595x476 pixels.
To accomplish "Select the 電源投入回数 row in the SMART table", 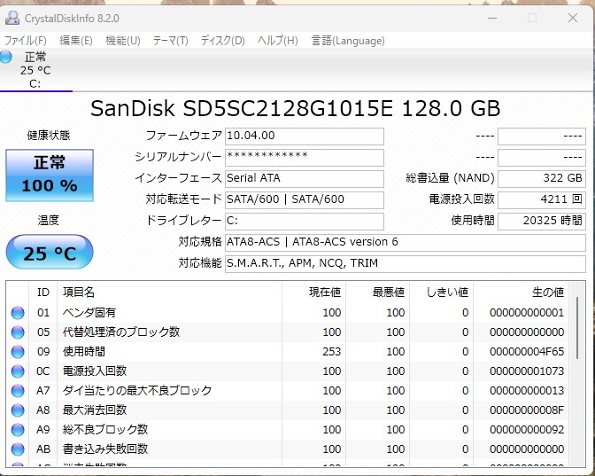I will coord(287,371).
